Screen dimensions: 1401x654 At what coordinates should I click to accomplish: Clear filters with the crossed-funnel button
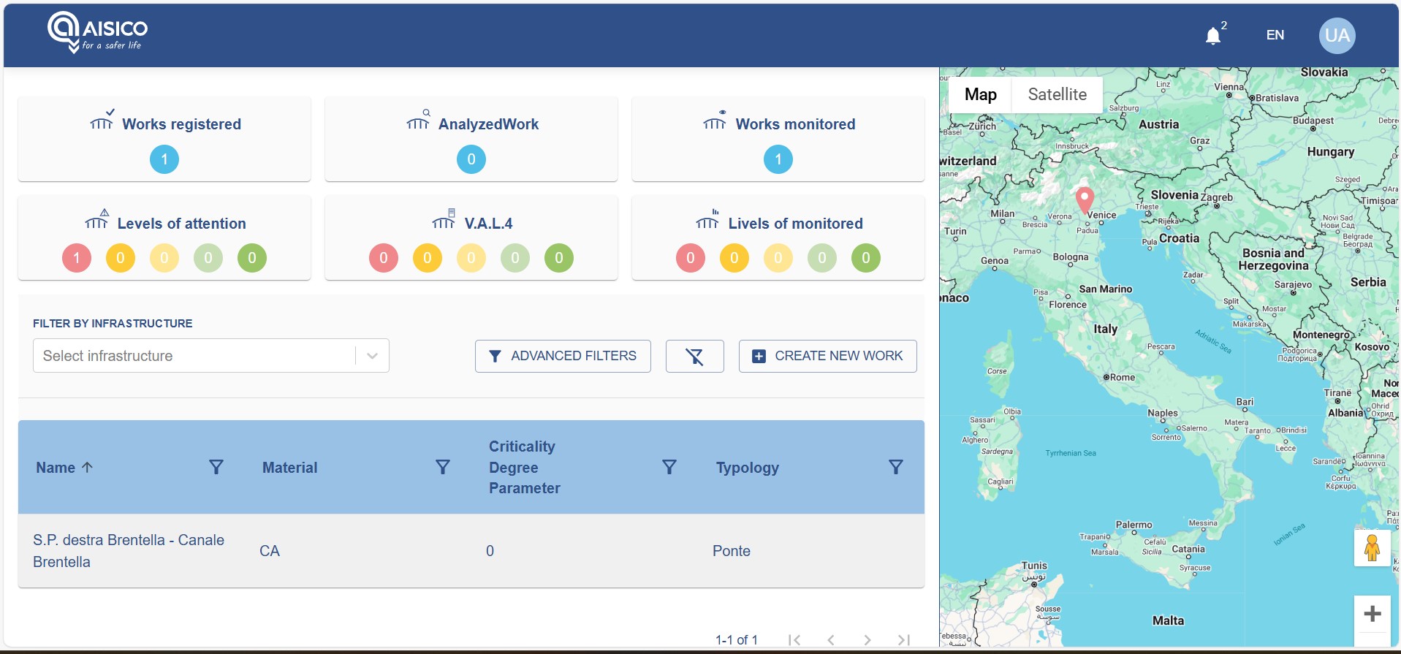694,357
